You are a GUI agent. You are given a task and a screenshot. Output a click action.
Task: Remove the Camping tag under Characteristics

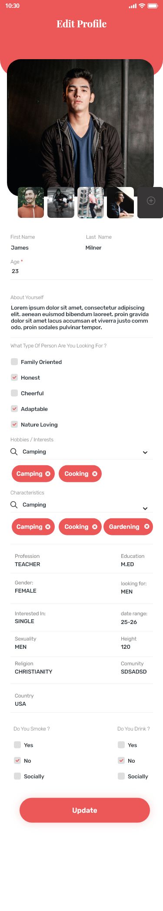point(48,527)
